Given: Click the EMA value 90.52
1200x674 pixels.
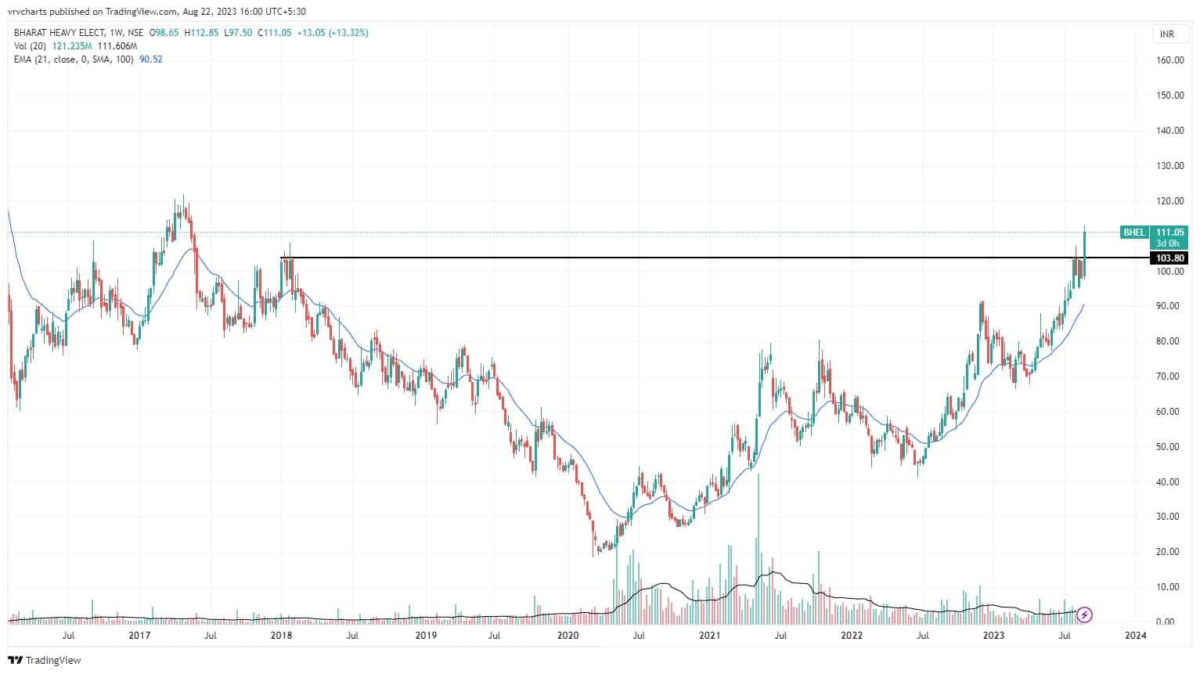Looking at the screenshot, I should click(x=151, y=59).
